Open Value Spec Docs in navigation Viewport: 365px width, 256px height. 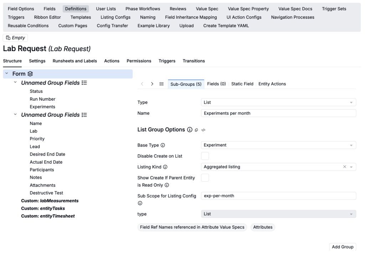click(295, 9)
